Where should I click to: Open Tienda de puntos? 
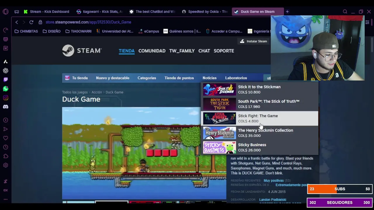[x=179, y=78]
